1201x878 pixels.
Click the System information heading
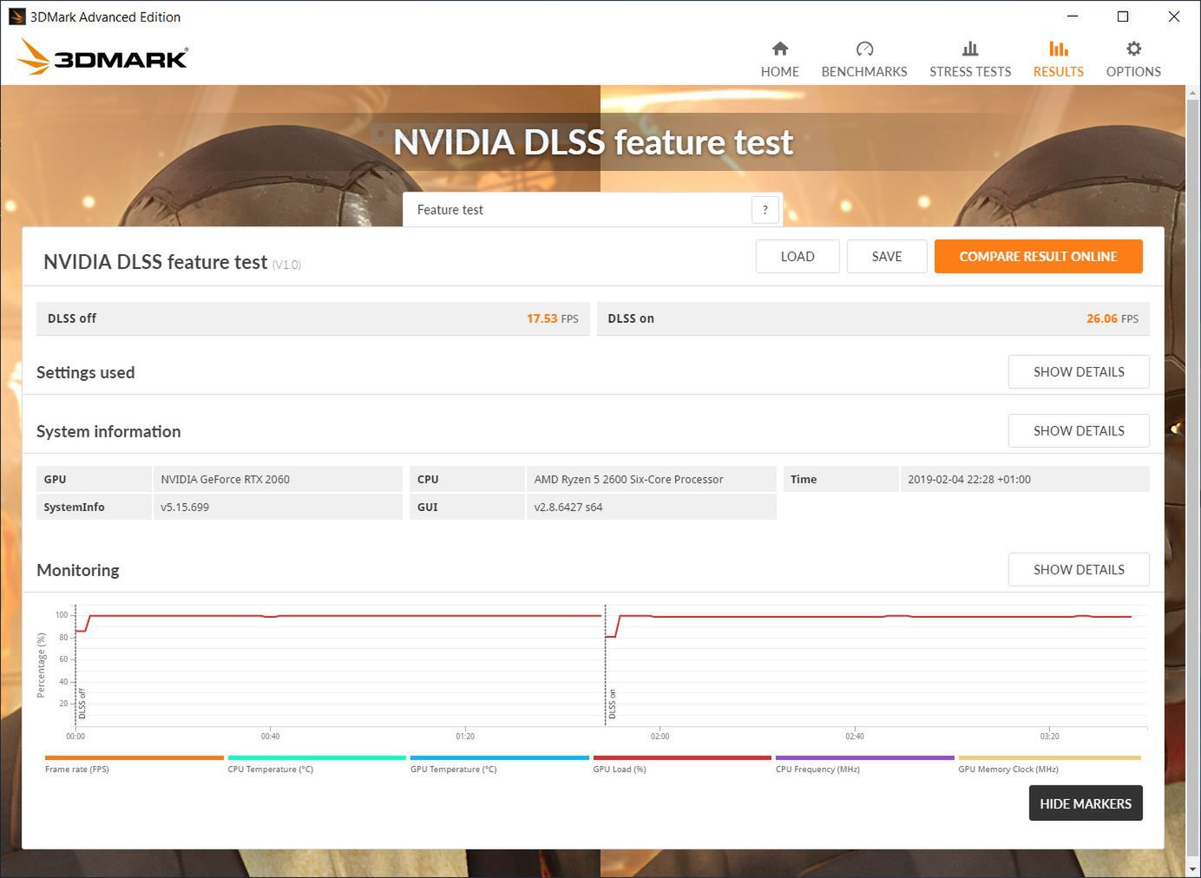point(108,431)
